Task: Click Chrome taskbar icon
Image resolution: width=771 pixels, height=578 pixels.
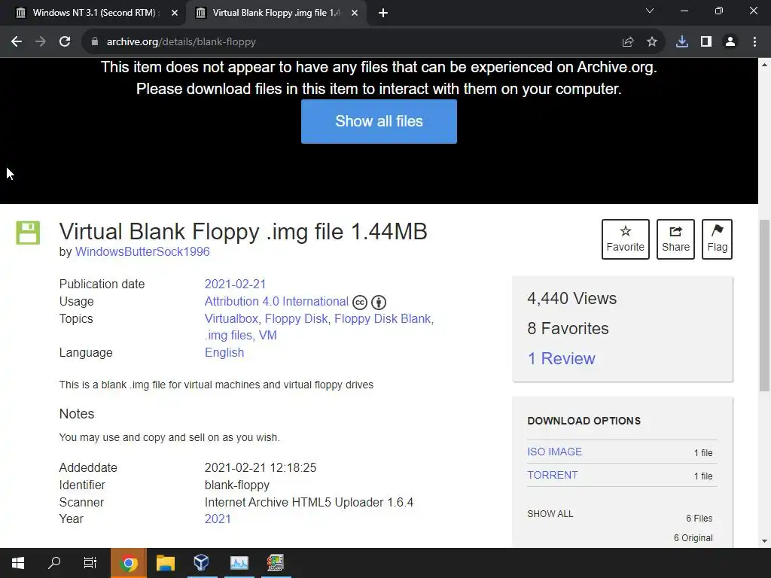Action: point(128,563)
